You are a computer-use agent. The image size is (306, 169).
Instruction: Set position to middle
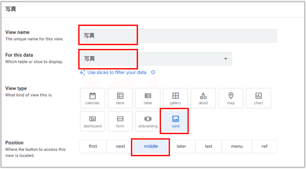point(151,146)
